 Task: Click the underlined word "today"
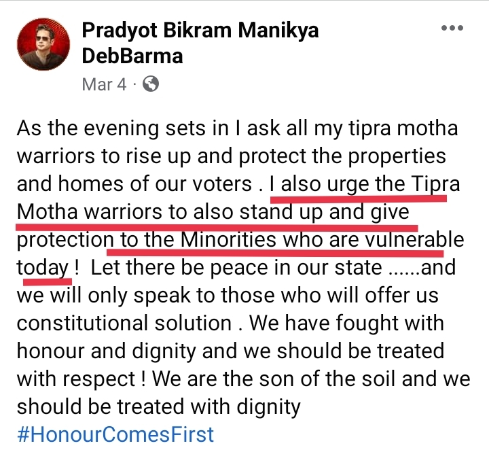click(43, 268)
